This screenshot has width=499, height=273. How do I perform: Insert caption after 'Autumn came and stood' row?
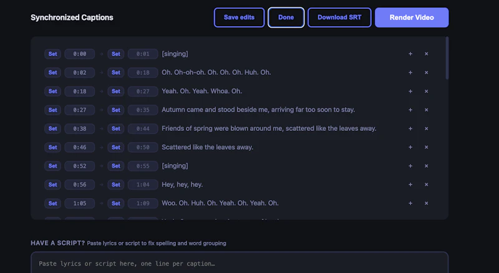pos(410,110)
